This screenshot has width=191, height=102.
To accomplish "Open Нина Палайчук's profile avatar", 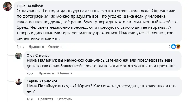I will point(7,6).
